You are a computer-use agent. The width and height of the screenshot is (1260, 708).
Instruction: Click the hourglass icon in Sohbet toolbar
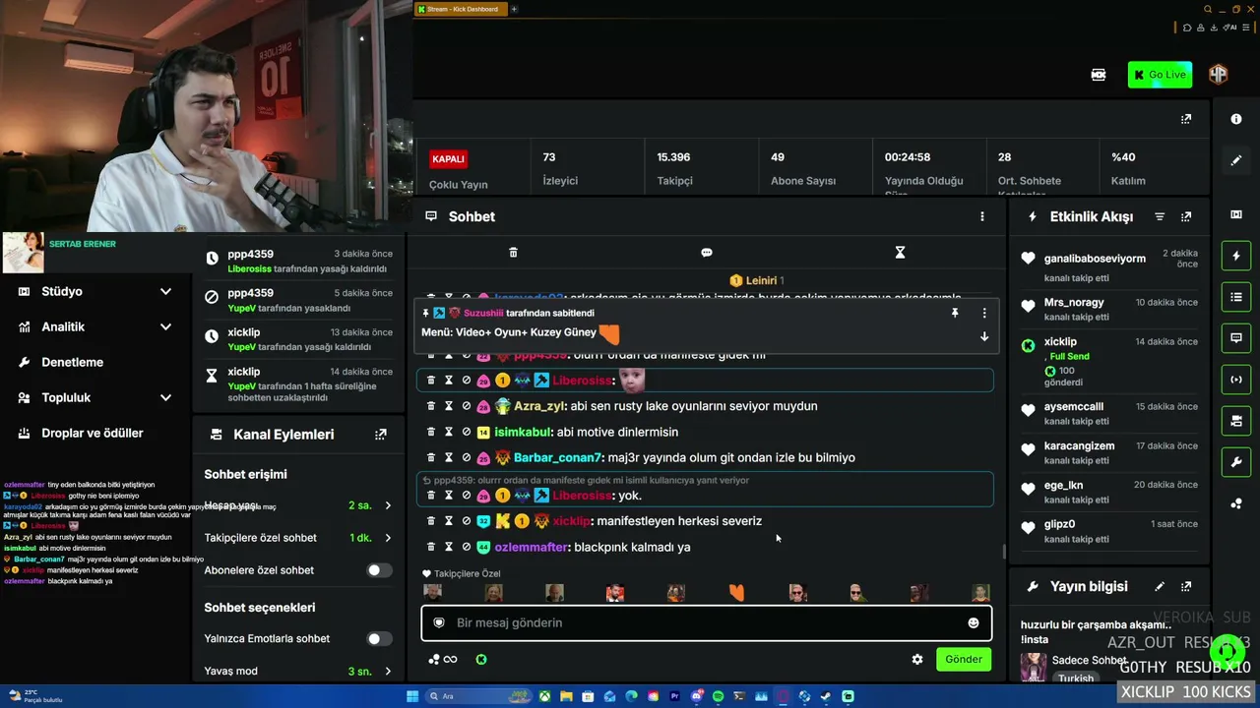click(900, 253)
